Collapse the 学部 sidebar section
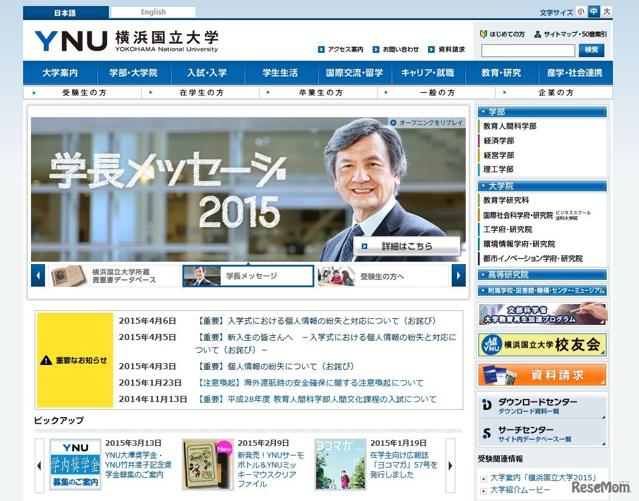This screenshot has height=501, width=639. point(542,112)
